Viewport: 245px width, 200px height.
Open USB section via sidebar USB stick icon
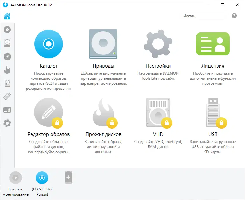(x=7, y=96)
